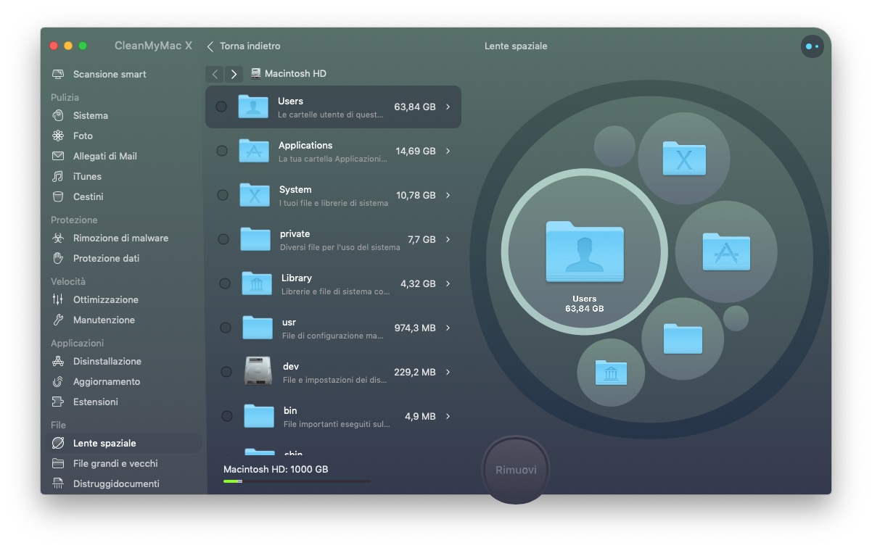Click the Aggiornamento refresh icon
The image size is (872, 548).
(58, 382)
